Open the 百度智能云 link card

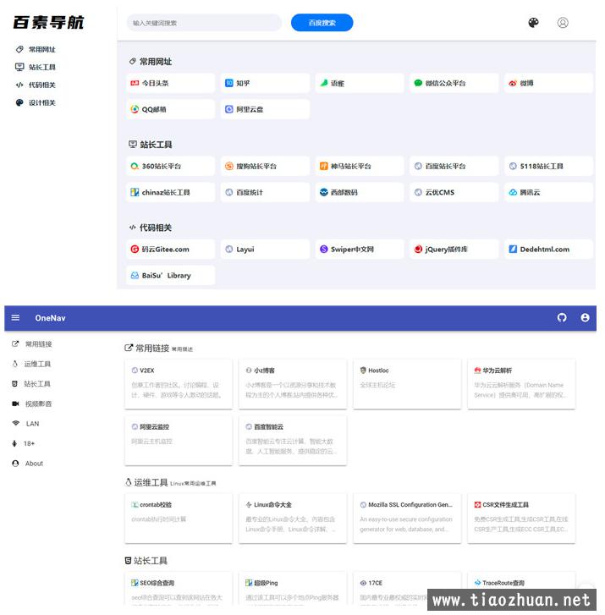click(x=293, y=441)
